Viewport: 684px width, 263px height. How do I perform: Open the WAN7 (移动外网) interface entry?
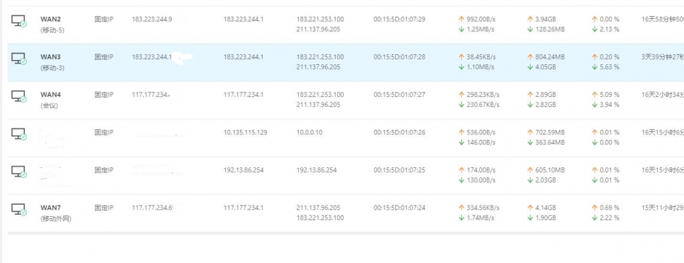[55, 213]
